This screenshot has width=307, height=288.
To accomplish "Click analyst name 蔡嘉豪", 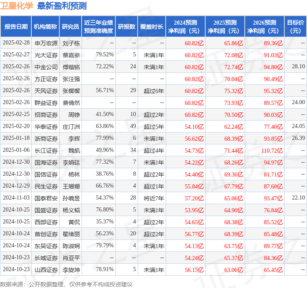I will tap(71, 55).
